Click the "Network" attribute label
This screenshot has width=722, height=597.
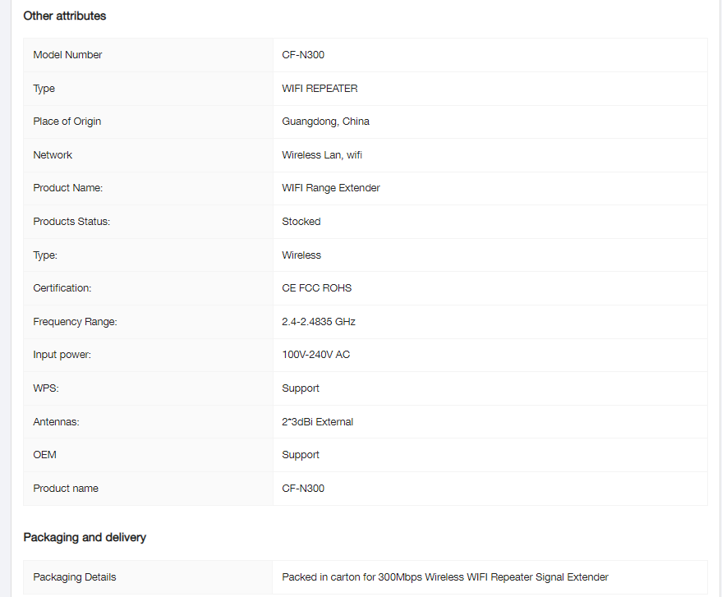(x=53, y=155)
